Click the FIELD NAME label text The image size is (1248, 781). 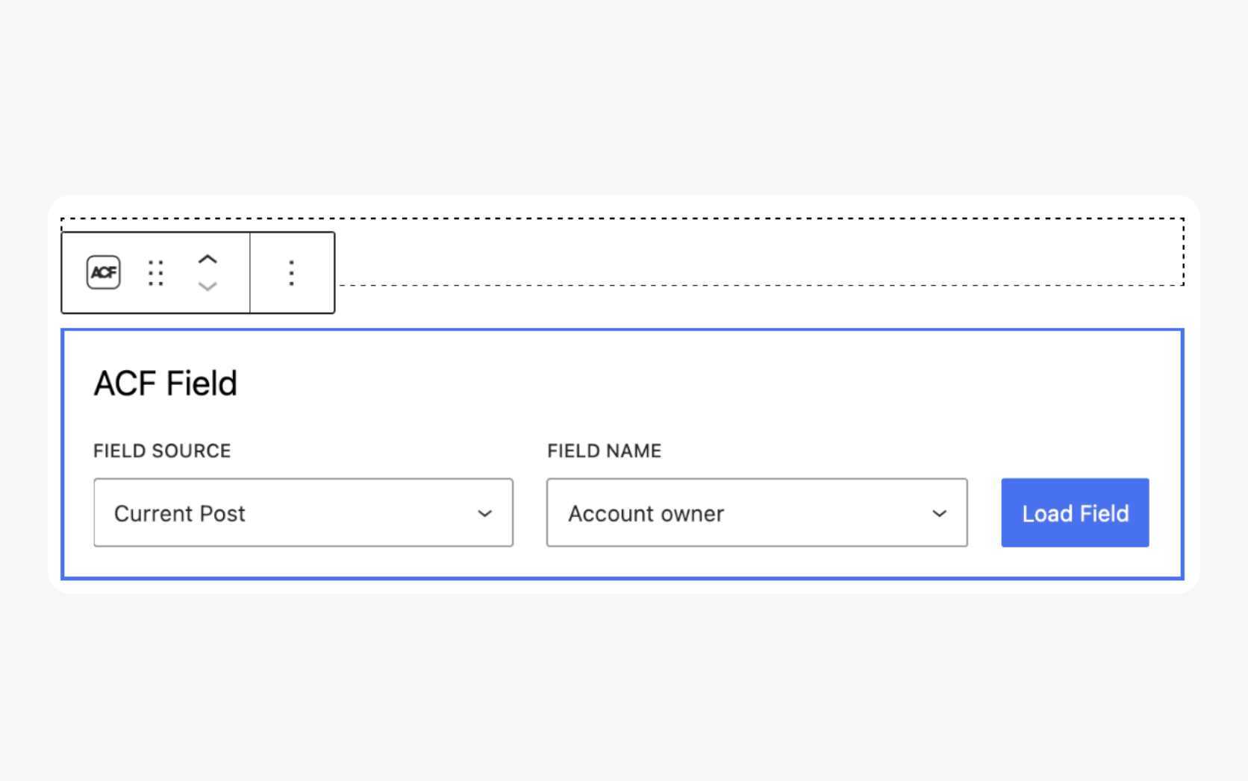coord(604,451)
